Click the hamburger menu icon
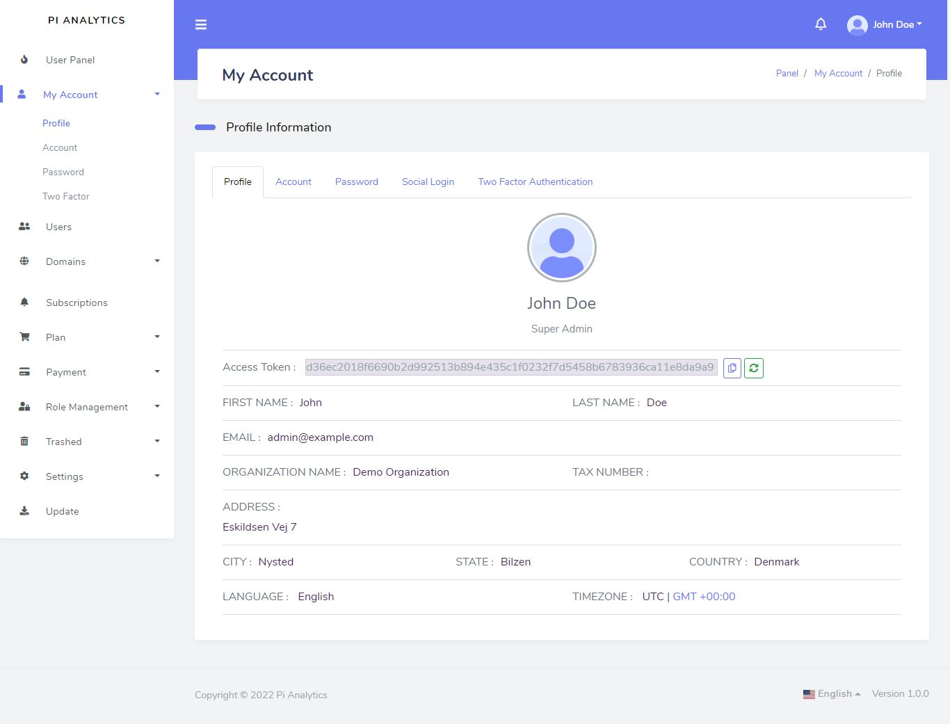 pyautogui.click(x=201, y=25)
